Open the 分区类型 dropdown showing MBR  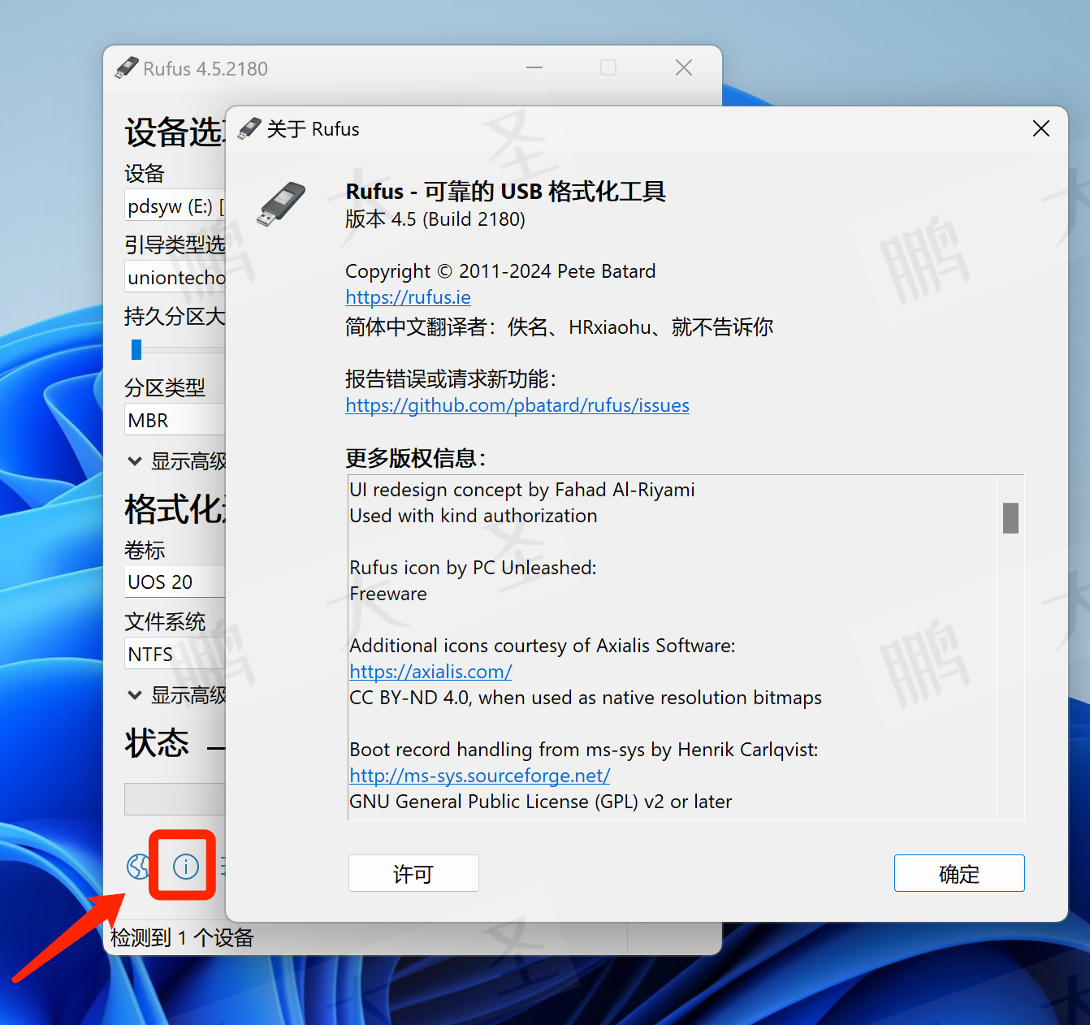175,420
